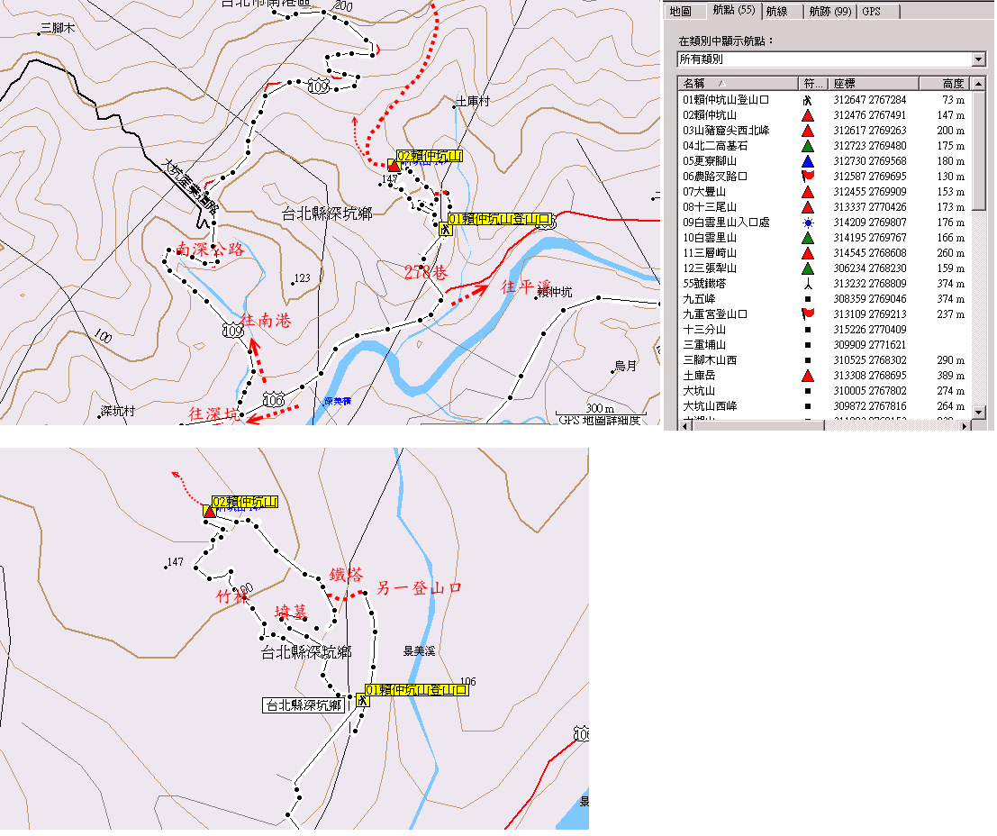Viewport: 997px width, 836px height.
Task: Sort list by 高度 column header
Action: coord(951,84)
